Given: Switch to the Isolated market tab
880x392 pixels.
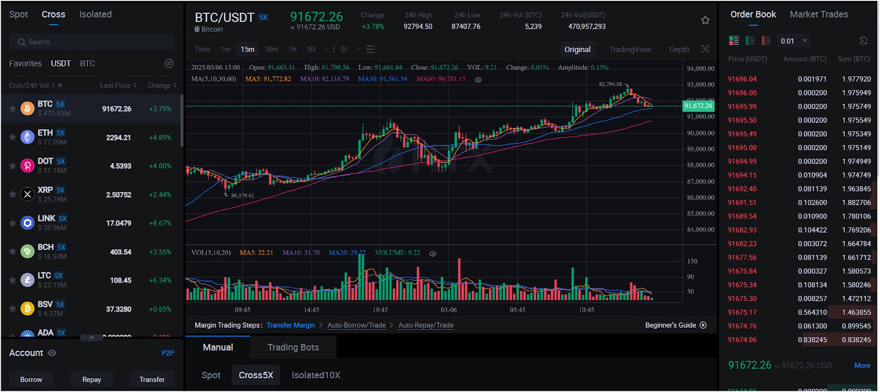Looking at the screenshot, I should click(95, 14).
